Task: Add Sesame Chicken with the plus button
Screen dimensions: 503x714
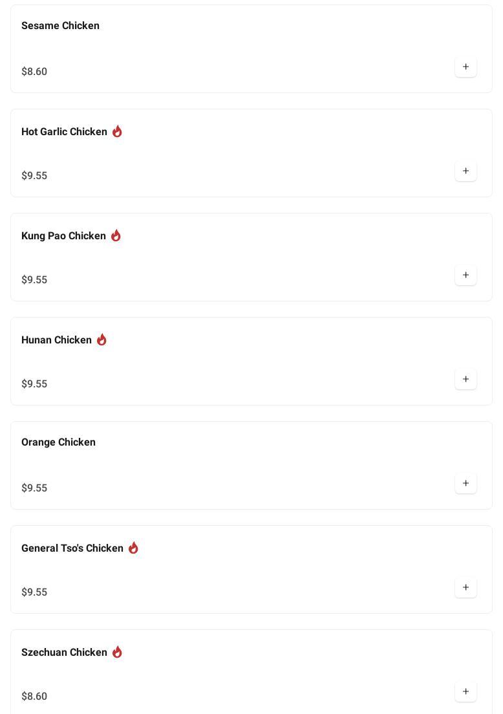Action: coord(466,67)
